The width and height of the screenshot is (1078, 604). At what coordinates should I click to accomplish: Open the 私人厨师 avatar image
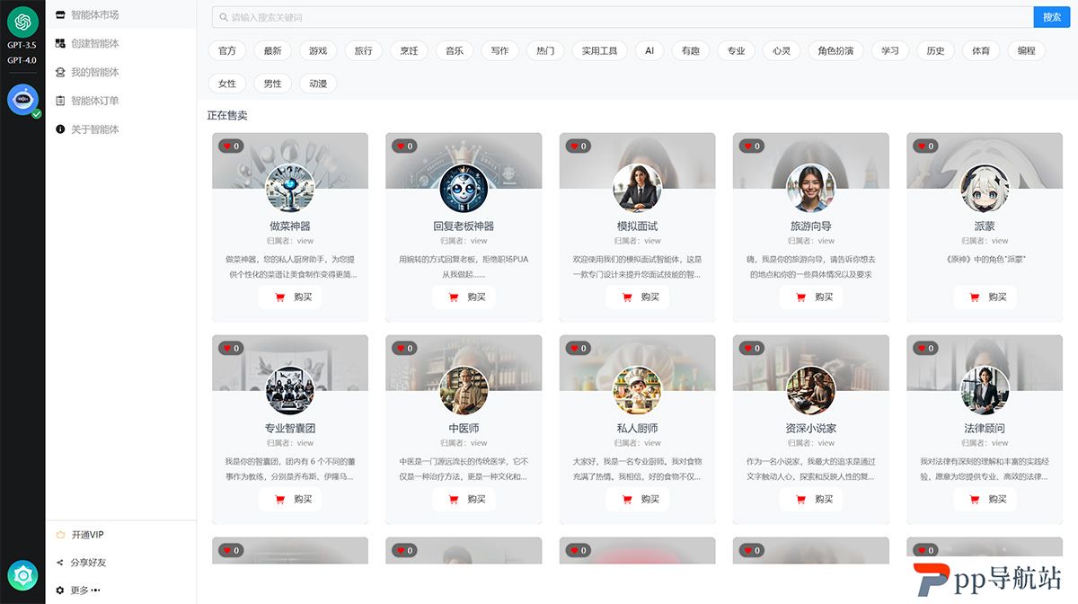[637, 390]
